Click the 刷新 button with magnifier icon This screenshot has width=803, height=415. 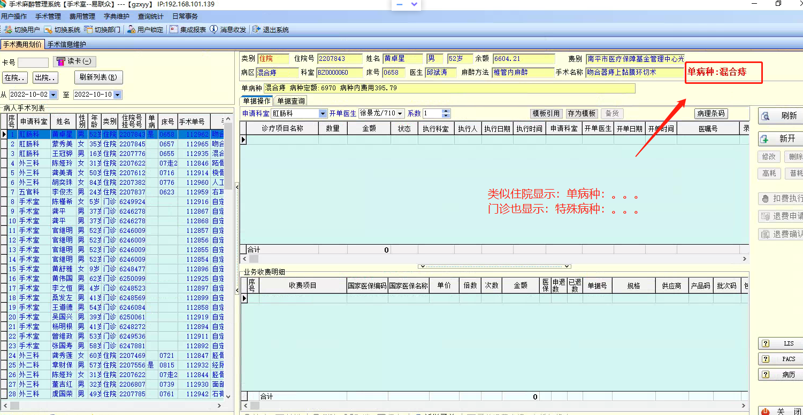click(x=781, y=116)
